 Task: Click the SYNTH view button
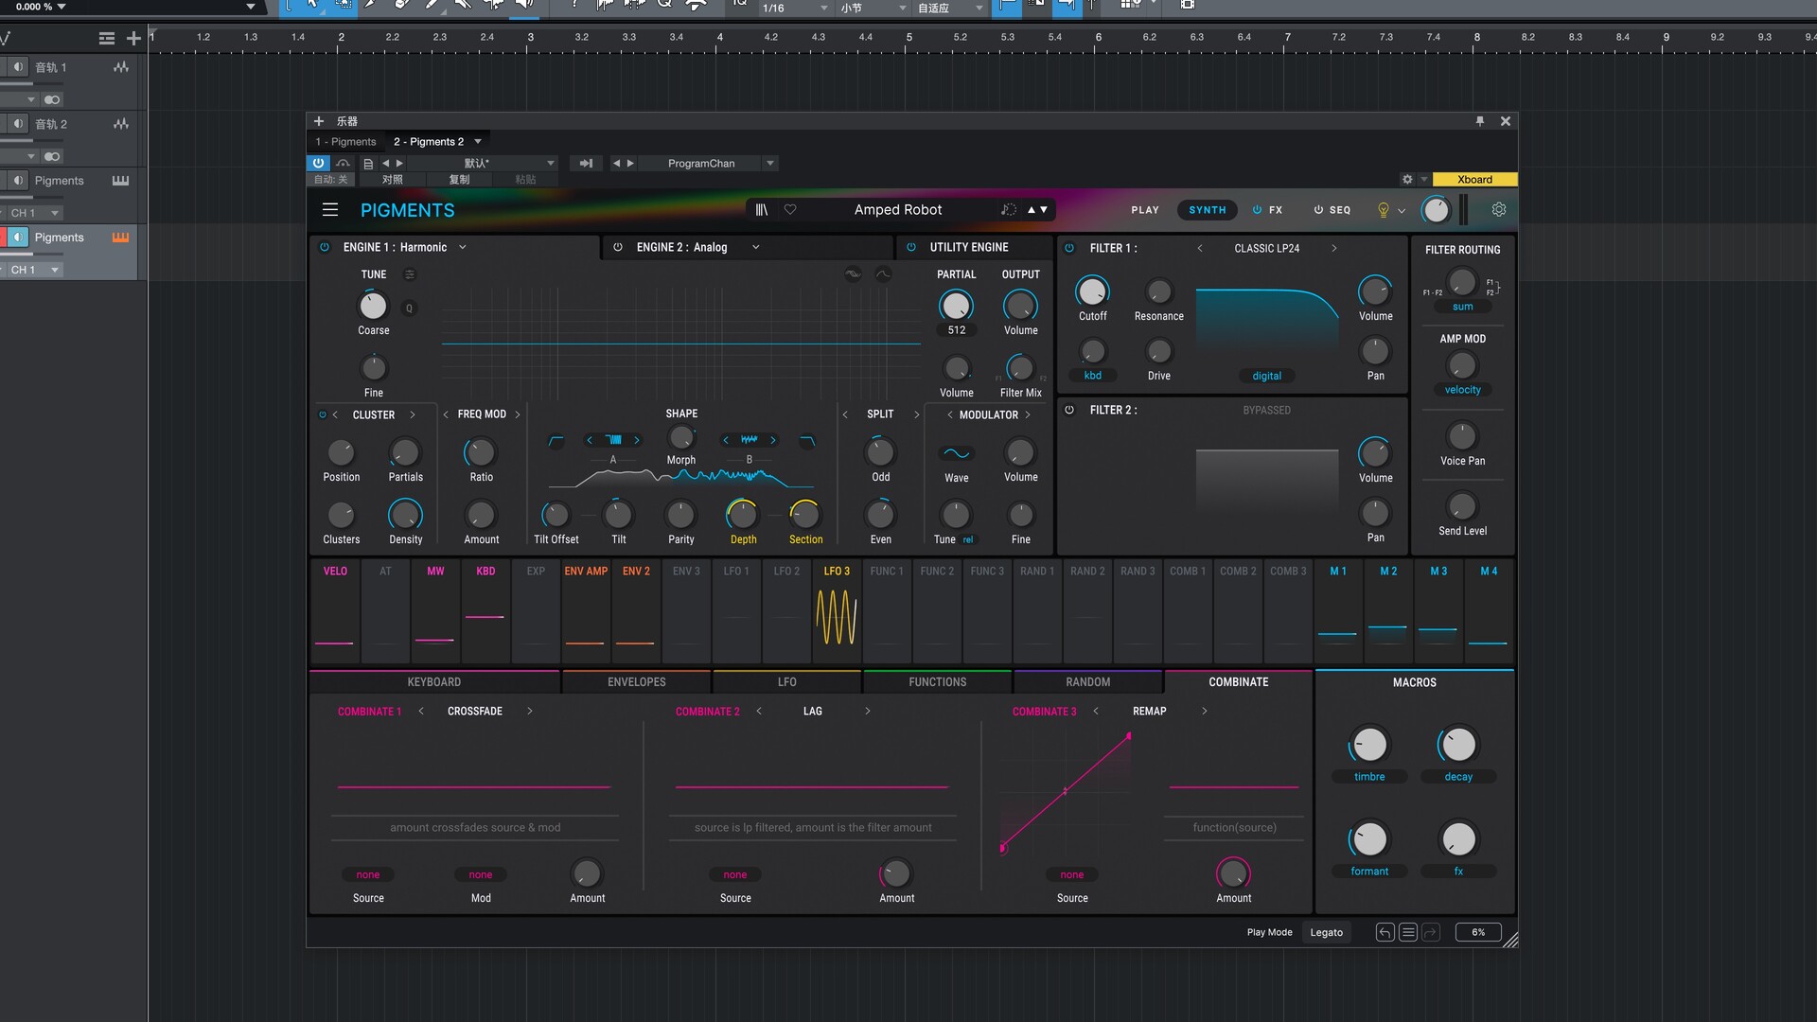click(x=1208, y=210)
